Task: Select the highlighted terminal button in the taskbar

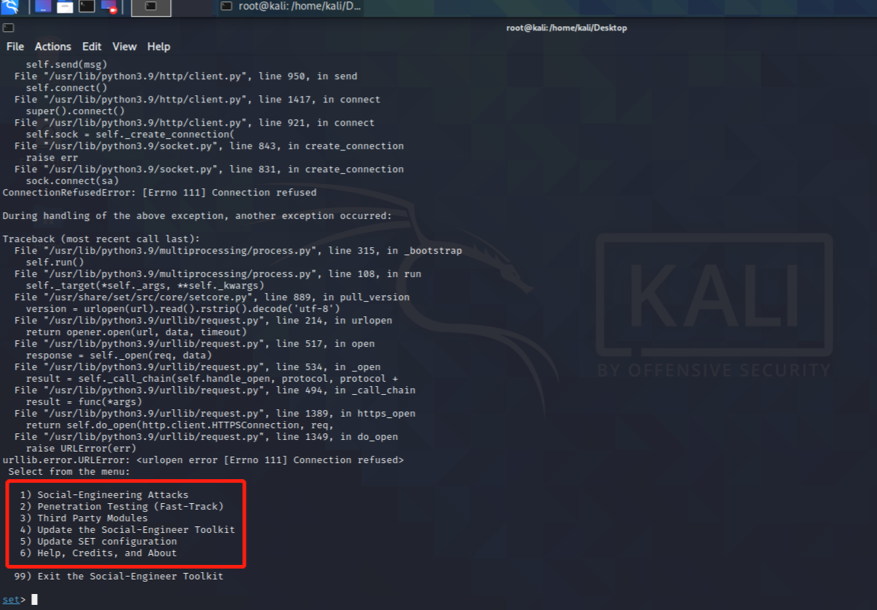Action: [x=151, y=7]
